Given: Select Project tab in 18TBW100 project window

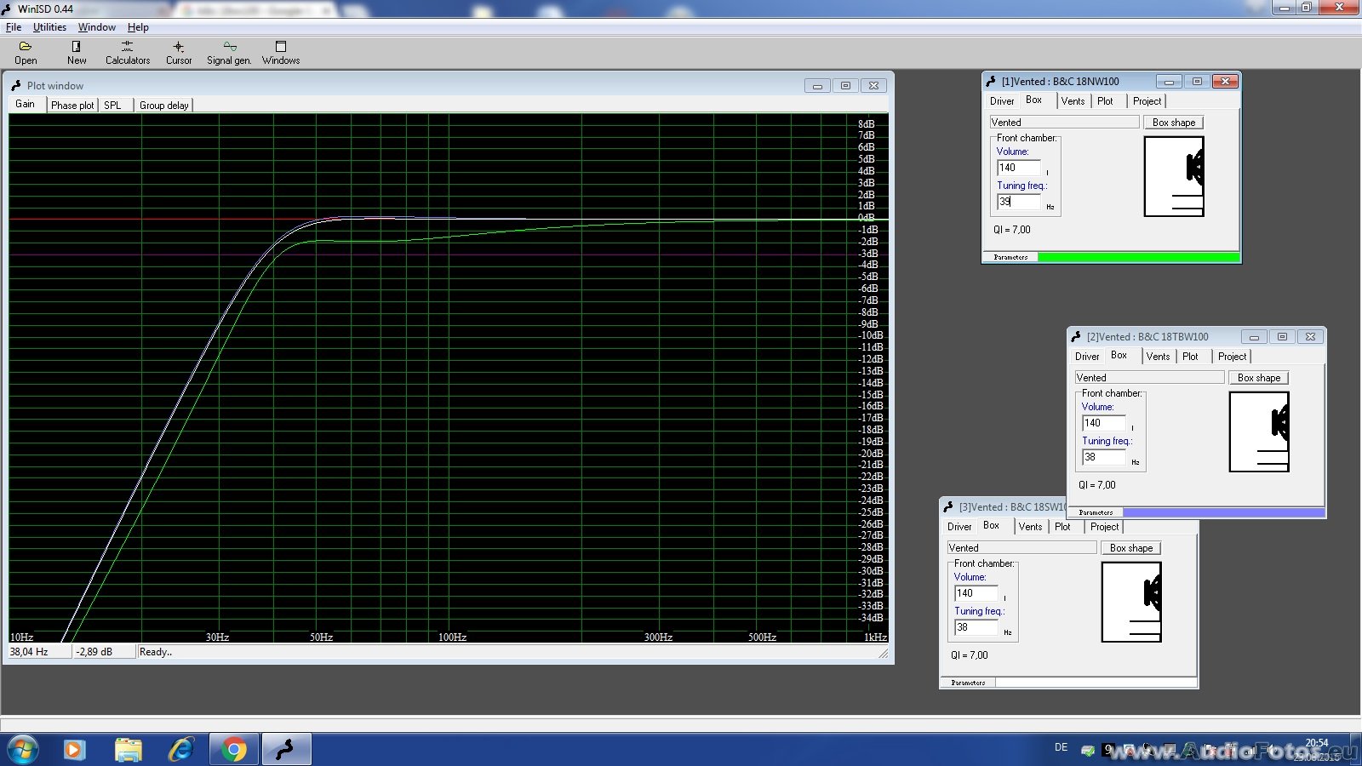Looking at the screenshot, I should 1232,357.
